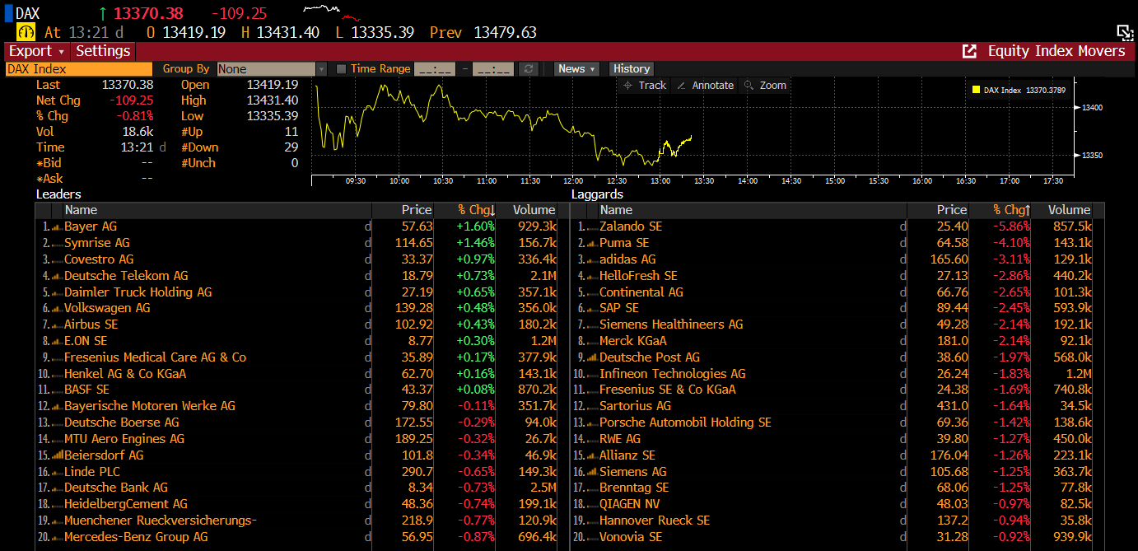The height and width of the screenshot is (551, 1138).
Task: Open the Export dropdown menu
Action: 36,51
